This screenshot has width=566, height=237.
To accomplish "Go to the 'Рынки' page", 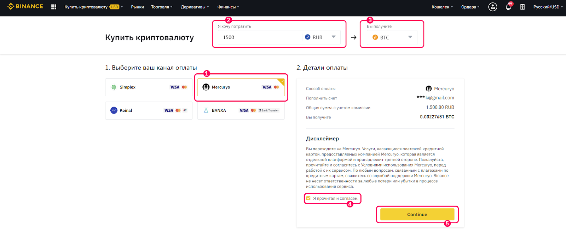I will (x=137, y=7).
